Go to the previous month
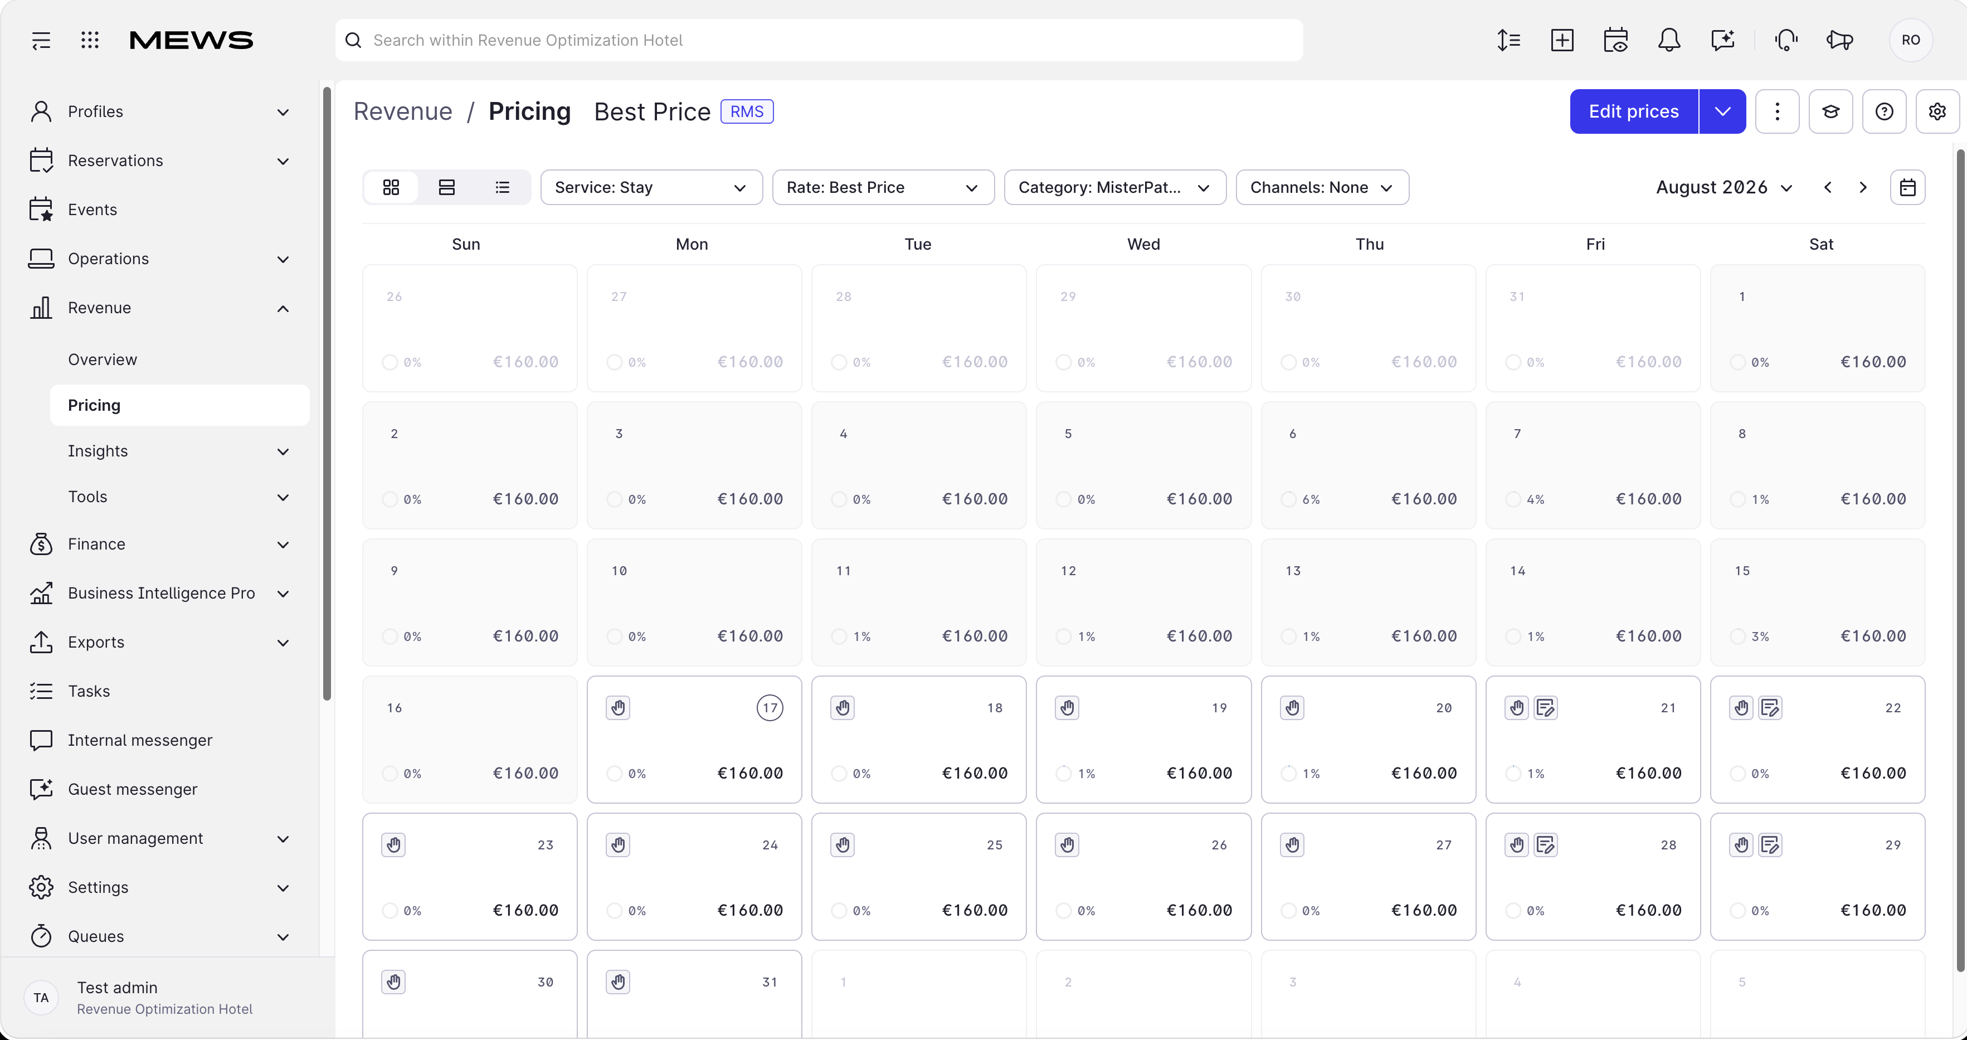The height and width of the screenshot is (1040, 1967). [1827, 188]
